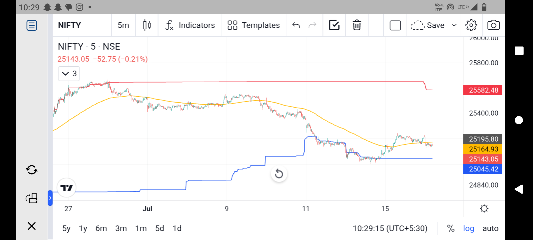
Task: Tap the Instagram notification icon in status bar
Action: 79,7
